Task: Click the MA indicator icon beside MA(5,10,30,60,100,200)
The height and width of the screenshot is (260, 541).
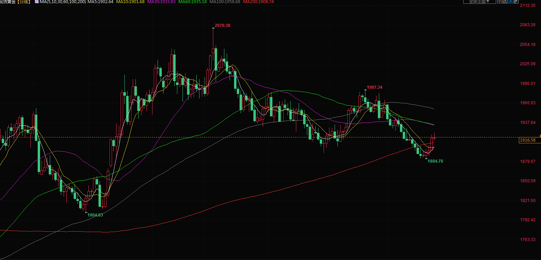Action: (37, 2)
